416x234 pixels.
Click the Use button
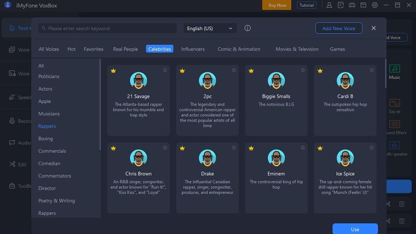(x=355, y=229)
